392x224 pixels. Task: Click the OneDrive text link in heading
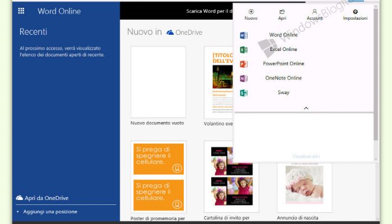189,32
